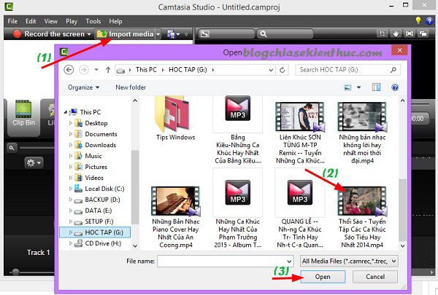Screen dimensions: 438x295
Task: Select DATA (E:) drive
Action: [x=99, y=211]
